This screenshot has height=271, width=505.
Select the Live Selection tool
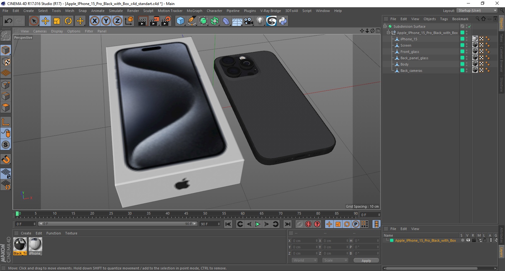pos(34,21)
